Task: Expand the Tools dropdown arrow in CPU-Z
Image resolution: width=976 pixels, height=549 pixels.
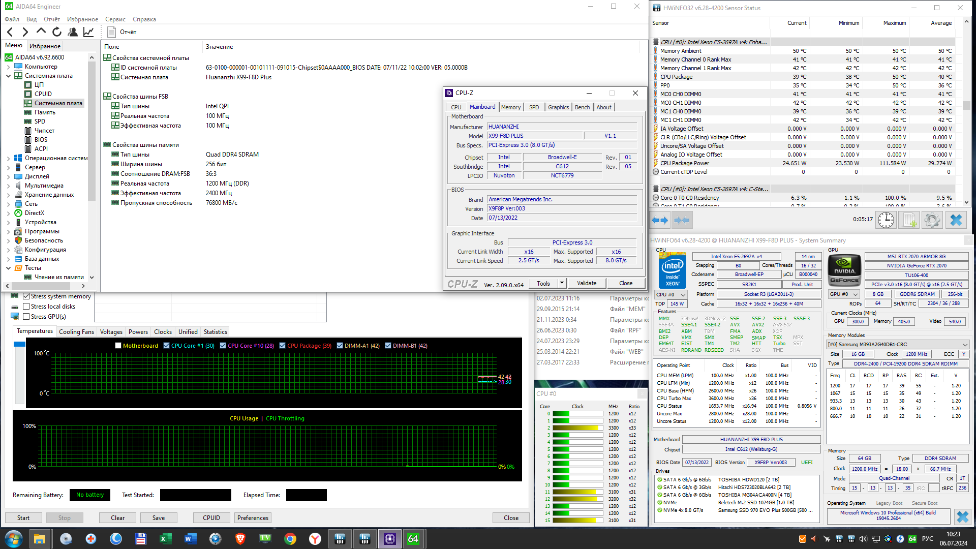Action: [x=562, y=283]
